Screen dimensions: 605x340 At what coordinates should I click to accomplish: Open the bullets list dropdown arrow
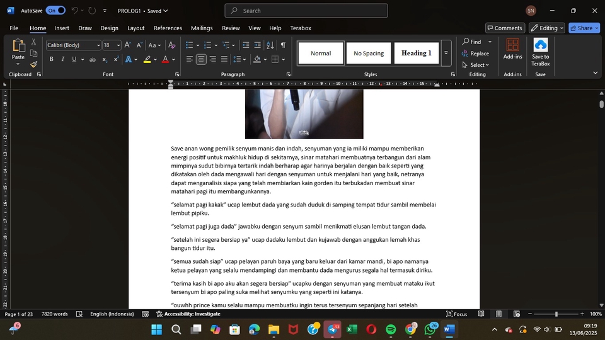(197, 45)
